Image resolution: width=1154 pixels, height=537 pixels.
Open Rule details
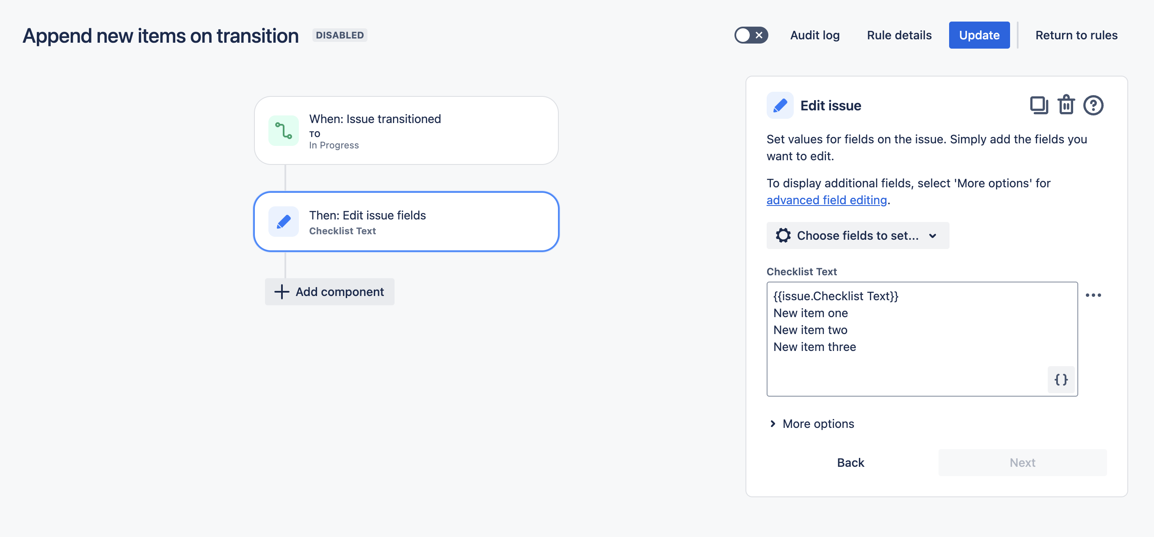(x=899, y=35)
